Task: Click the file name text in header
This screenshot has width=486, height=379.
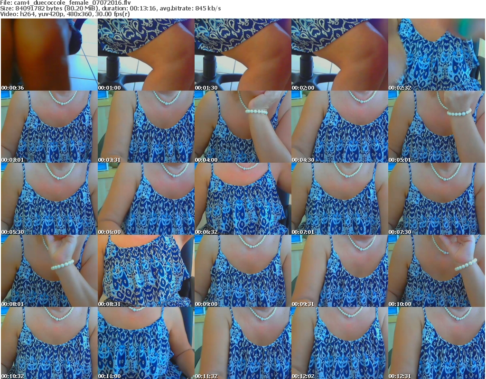Action: coord(72,3)
